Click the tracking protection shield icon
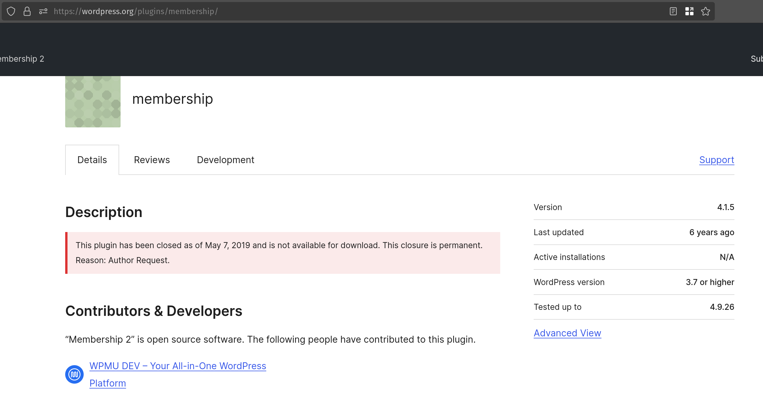The width and height of the screenshot is (763, 394). [11, 11]
